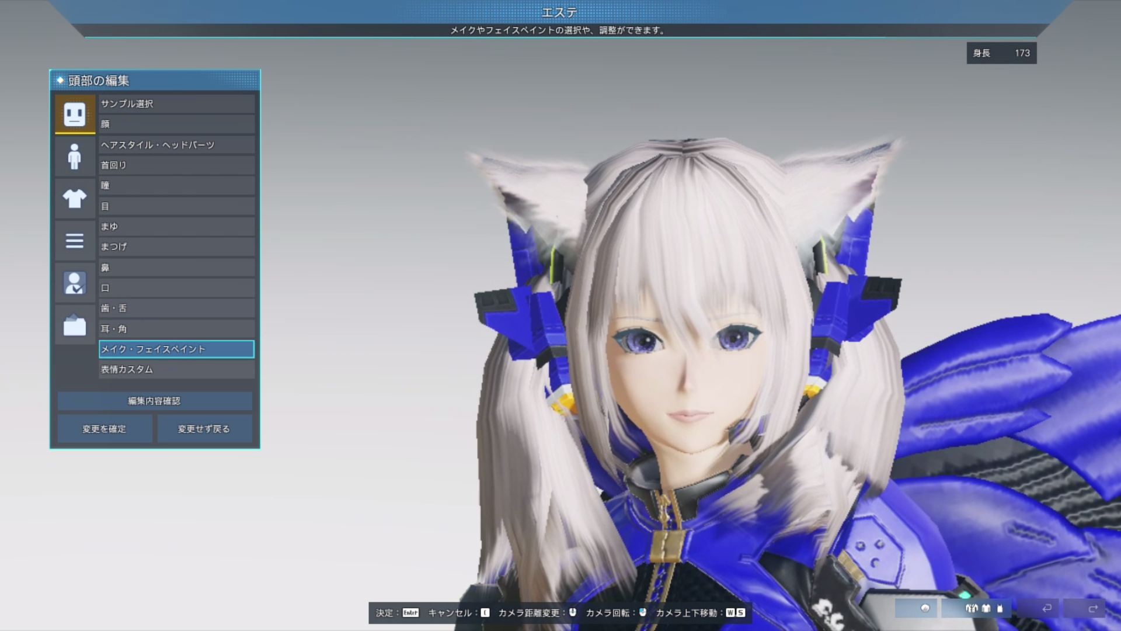
Task: Open 耳・角 editing option
Action: 176,329
